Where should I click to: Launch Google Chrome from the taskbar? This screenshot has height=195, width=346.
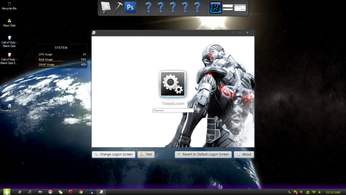81,192
